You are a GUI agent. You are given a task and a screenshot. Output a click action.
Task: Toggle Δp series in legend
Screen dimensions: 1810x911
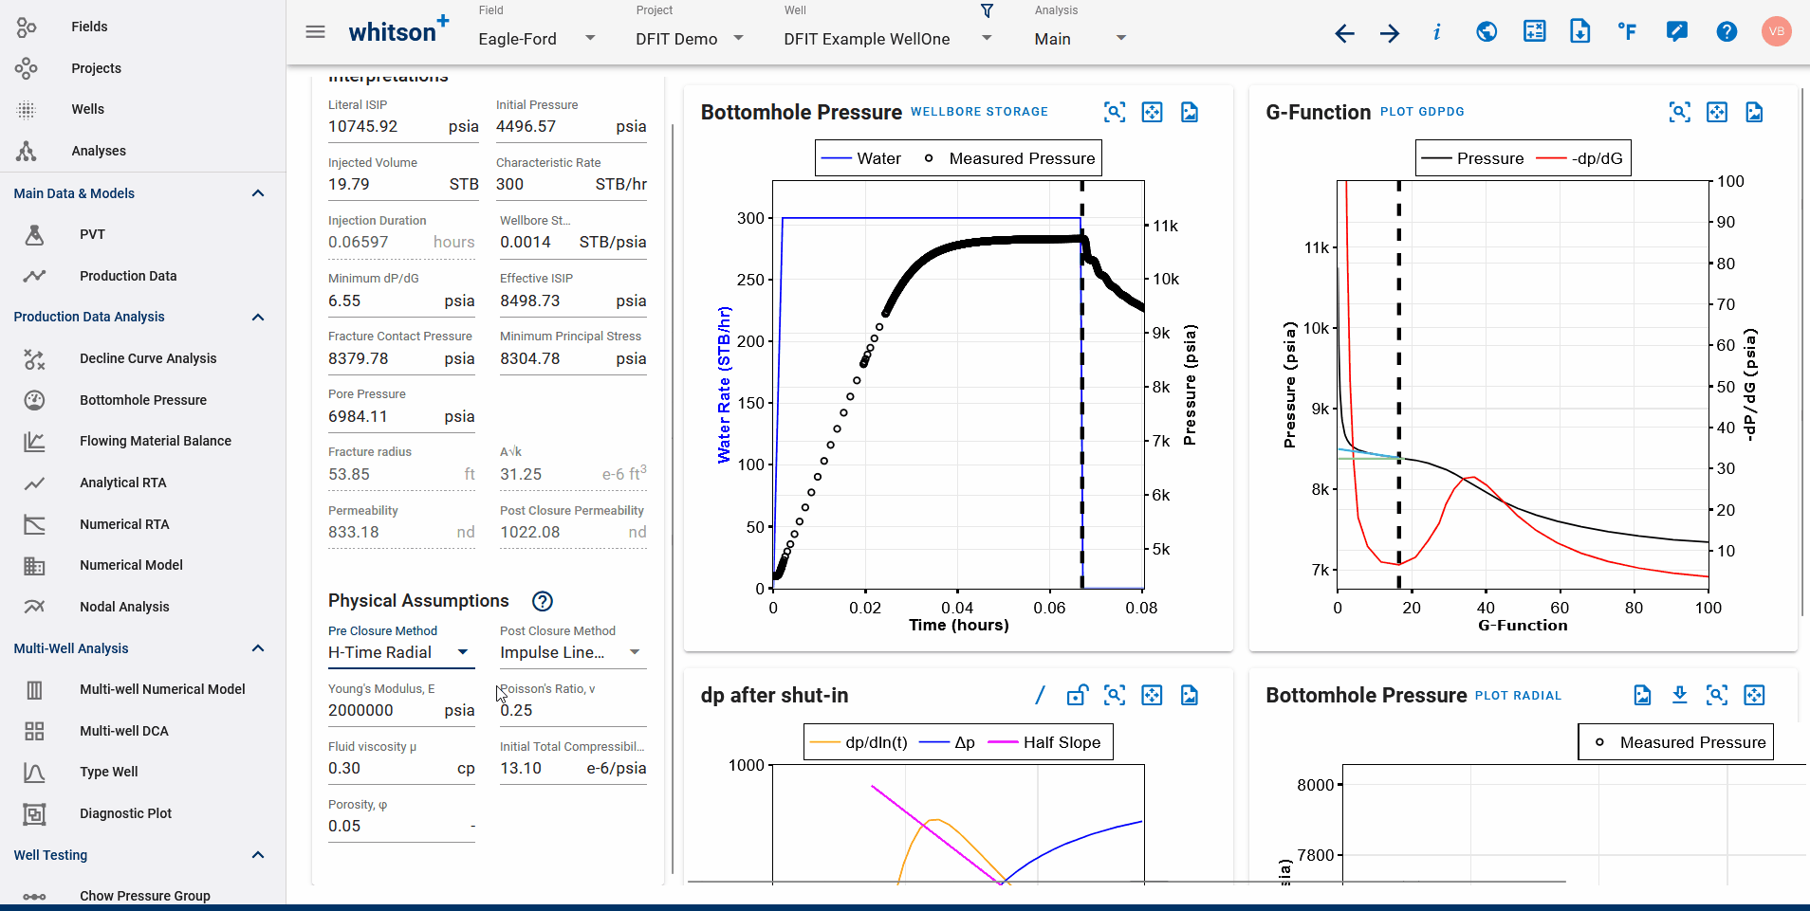(x=948, y=742)
